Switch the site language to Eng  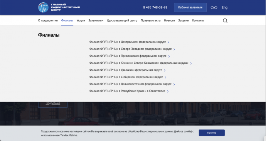224,7
